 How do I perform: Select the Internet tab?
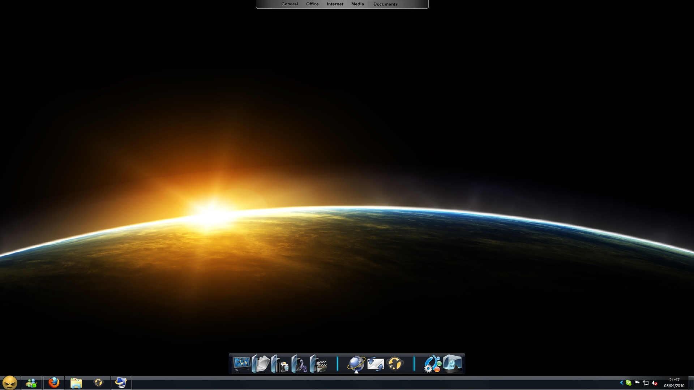[335, 4]
